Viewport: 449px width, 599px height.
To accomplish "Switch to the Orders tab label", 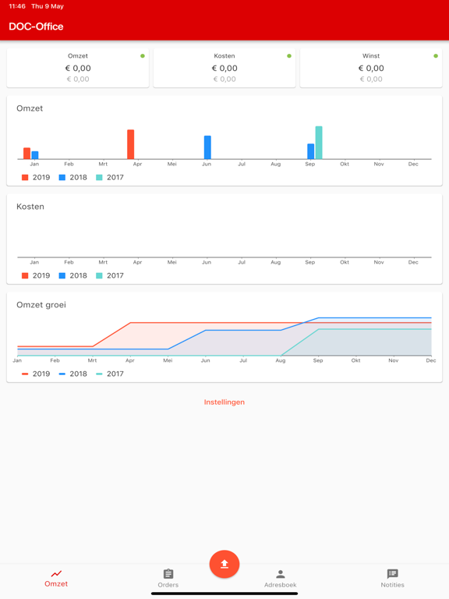I will point(168,584).
